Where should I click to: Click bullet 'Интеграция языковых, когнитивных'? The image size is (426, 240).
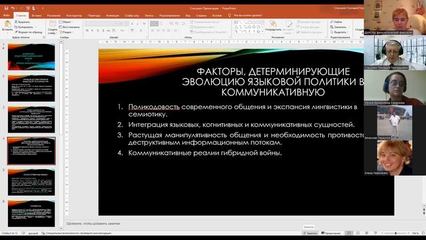tap(241, 125)
